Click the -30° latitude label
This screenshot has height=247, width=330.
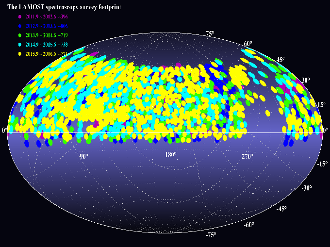306,188
